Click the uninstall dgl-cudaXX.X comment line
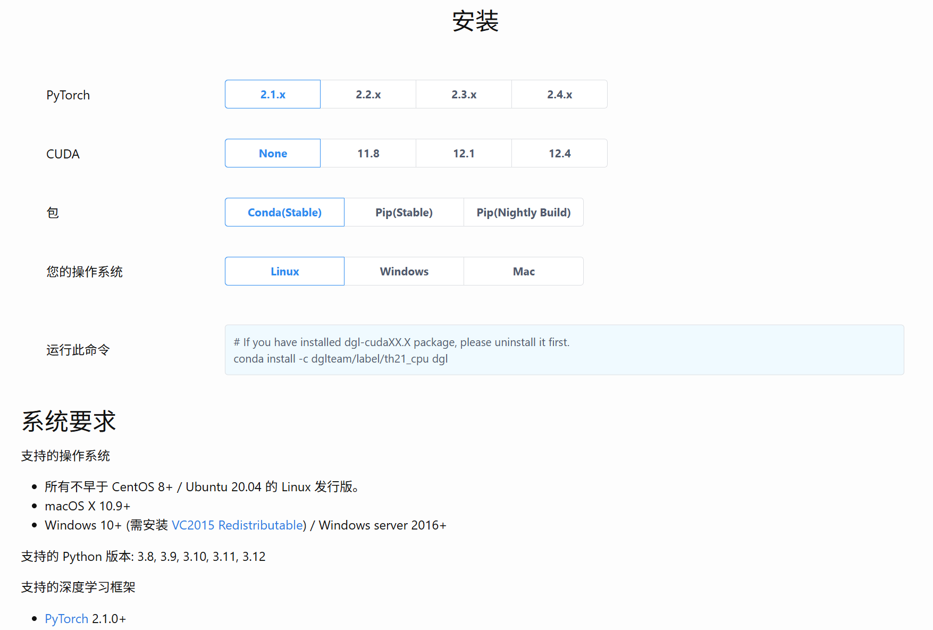The width and height of the screenshot is (933, 630). click(401, 342)
